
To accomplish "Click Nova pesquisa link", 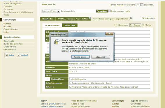I will point(148,18).
